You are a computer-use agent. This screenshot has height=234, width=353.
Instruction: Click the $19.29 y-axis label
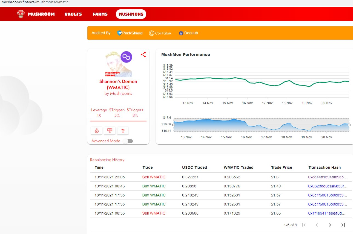point(168,65)
